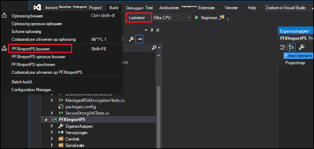Screen dimensions: 314x149
Task: Expand the Verwijzingen tree node
Action: pos(52,132)
